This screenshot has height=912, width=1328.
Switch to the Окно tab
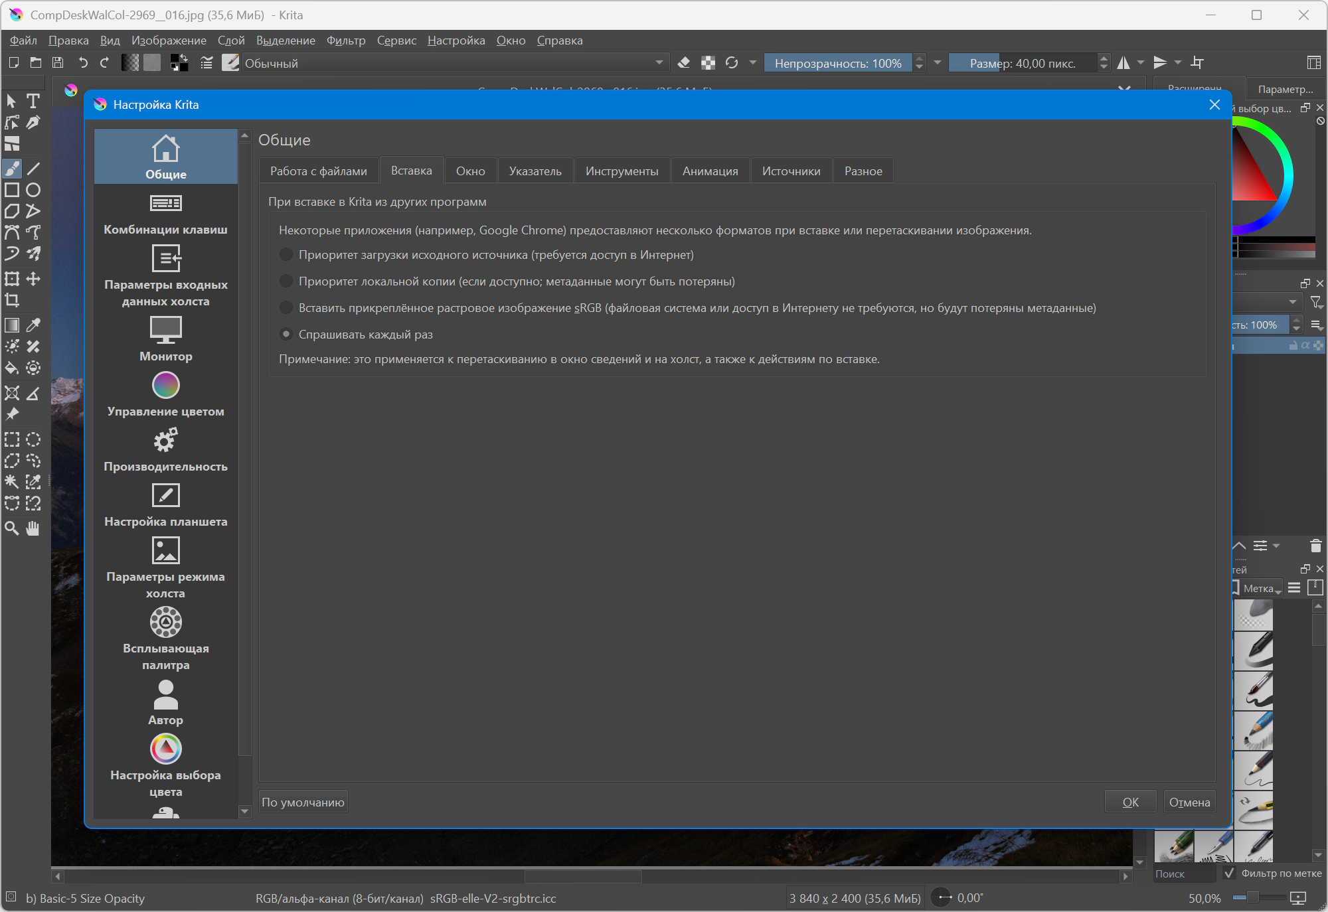tap(471, 171)
